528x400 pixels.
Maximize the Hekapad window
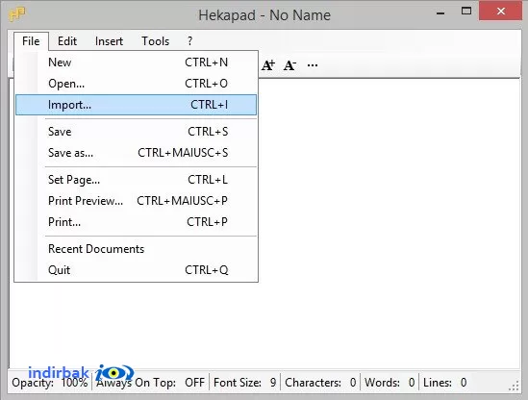point(466,12)
